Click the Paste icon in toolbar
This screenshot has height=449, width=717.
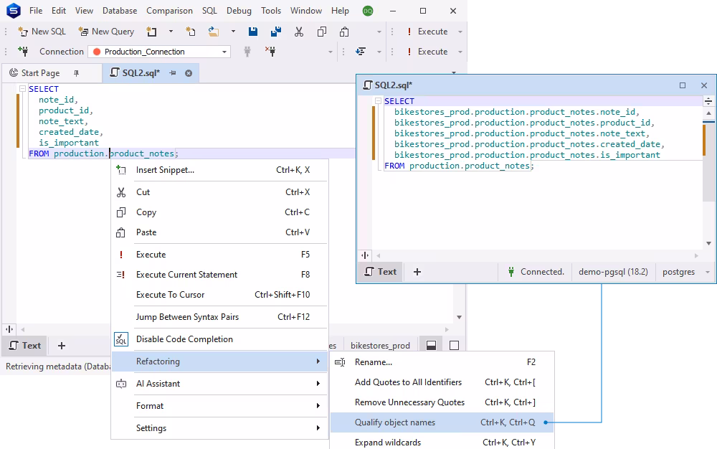344,31
